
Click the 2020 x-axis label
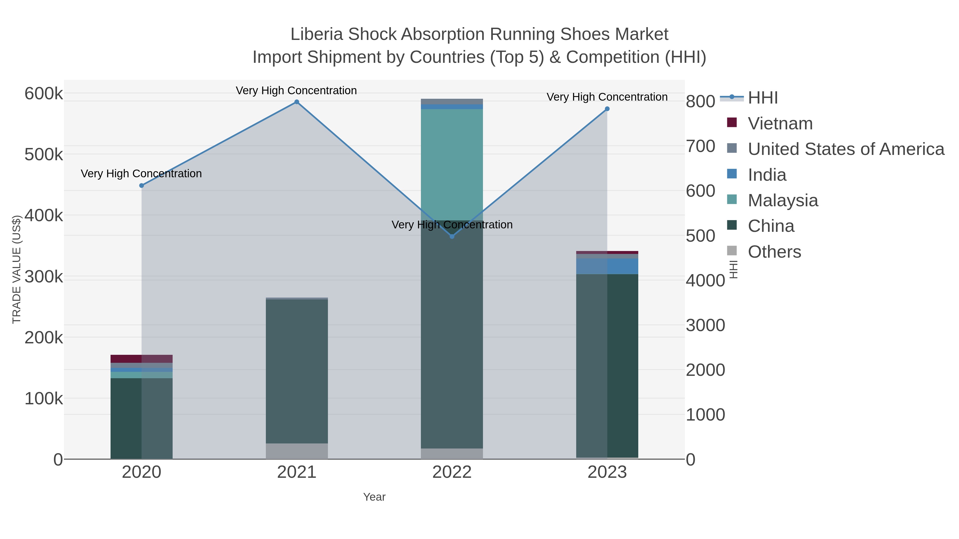[141, 472]
